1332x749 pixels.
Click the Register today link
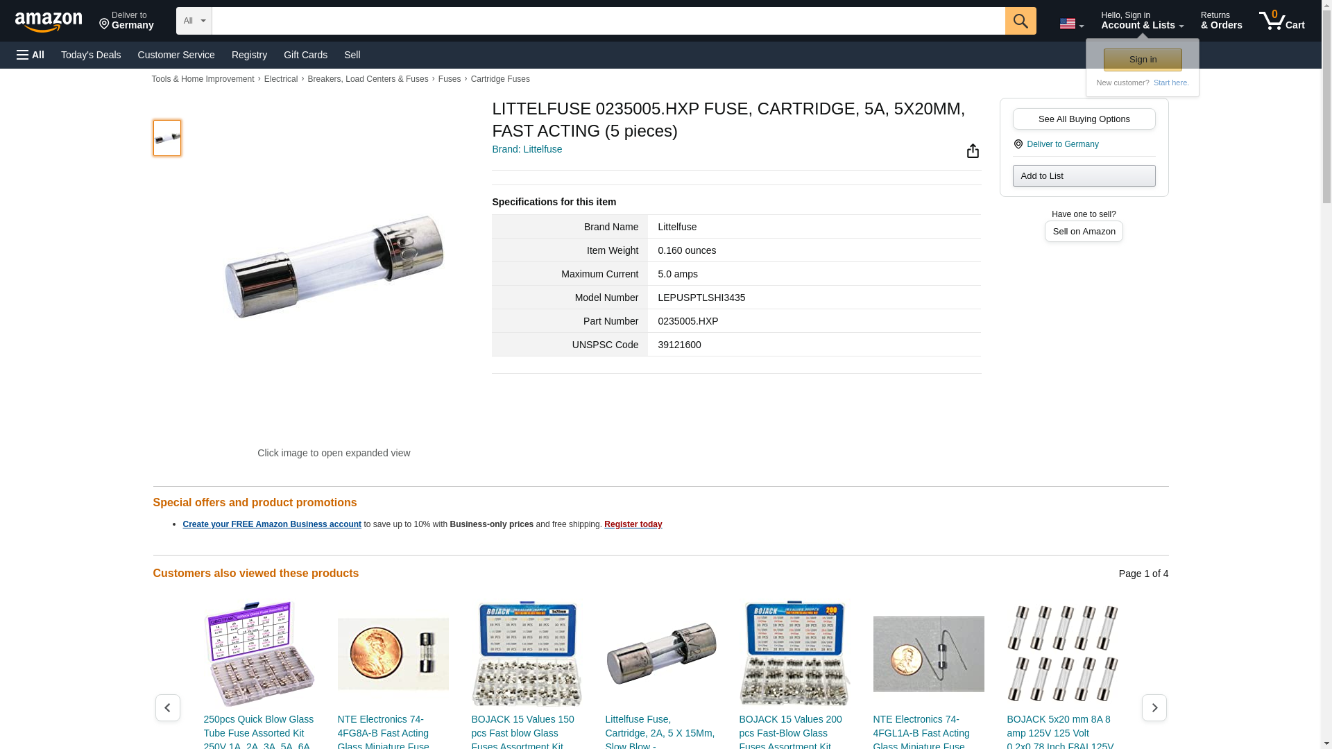633,524
